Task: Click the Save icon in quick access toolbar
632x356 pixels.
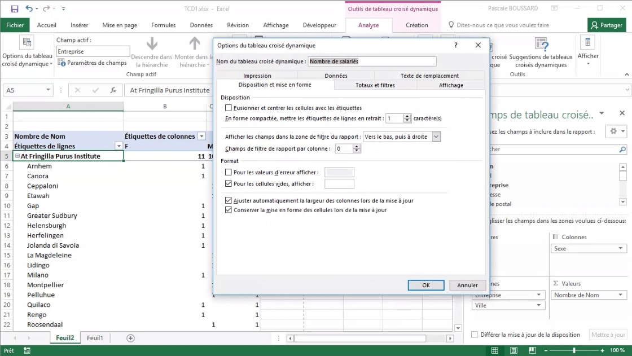Action: pos(15,8)
